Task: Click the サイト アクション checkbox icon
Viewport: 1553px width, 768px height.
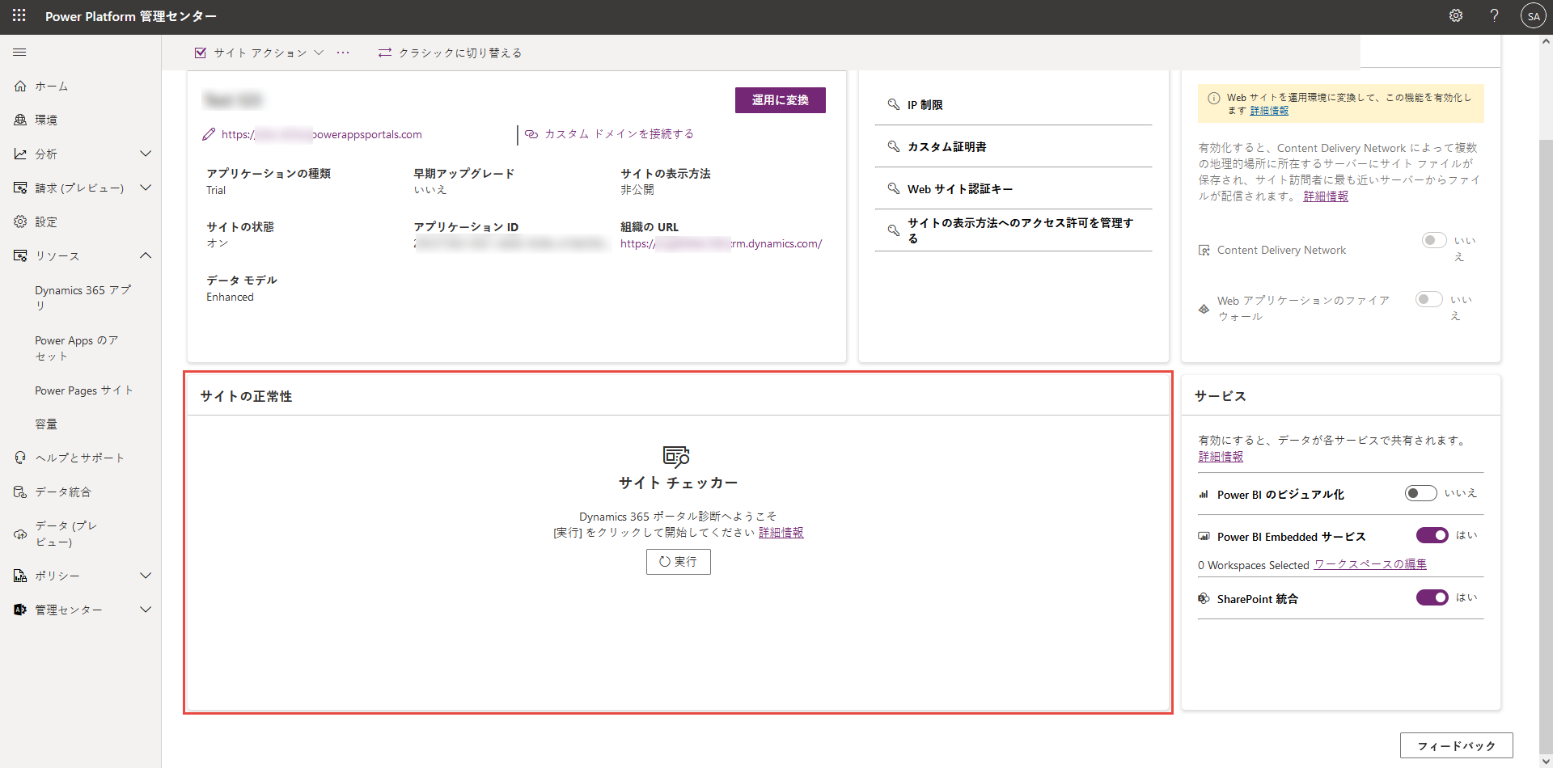Action: (x=201, y=53)
